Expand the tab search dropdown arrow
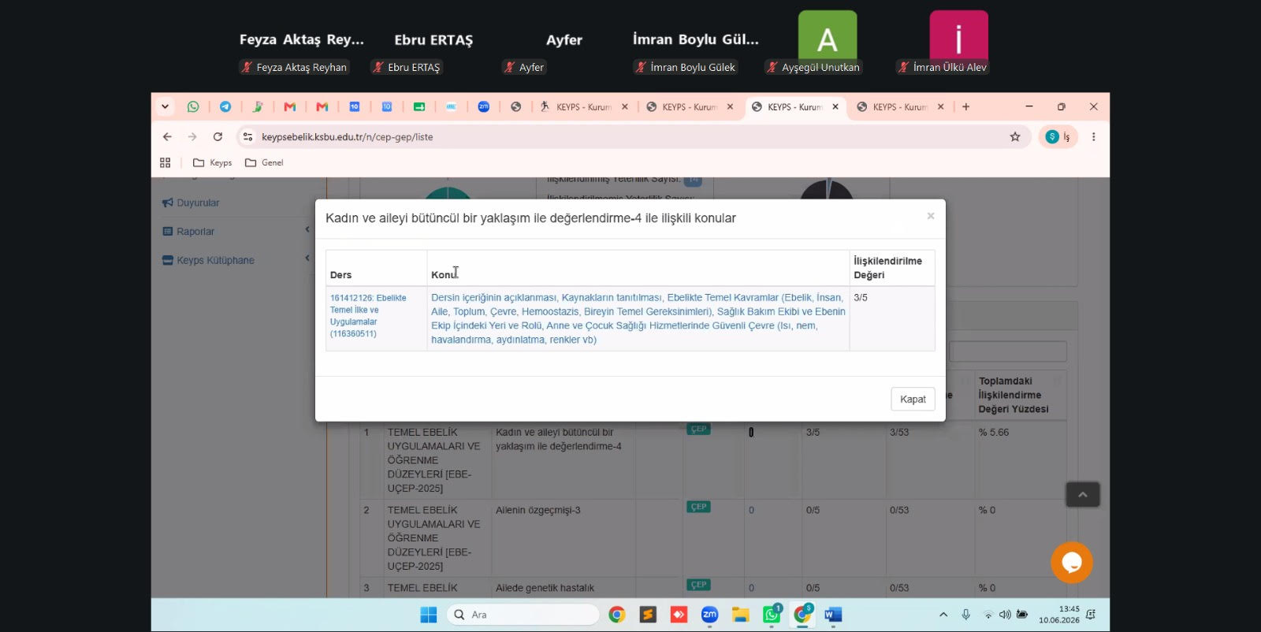1261x632 pixels. pyautogui.click(x=165, y=106)
